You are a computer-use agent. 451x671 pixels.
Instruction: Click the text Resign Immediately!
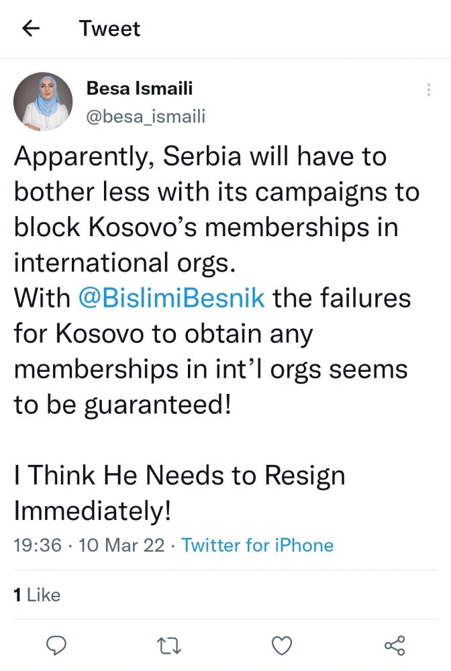point(179,493)
